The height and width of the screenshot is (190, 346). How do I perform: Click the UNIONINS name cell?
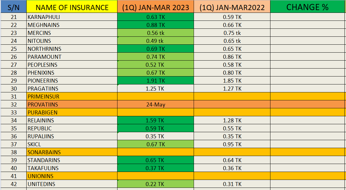pyautogui.click(x=72, y=176)
